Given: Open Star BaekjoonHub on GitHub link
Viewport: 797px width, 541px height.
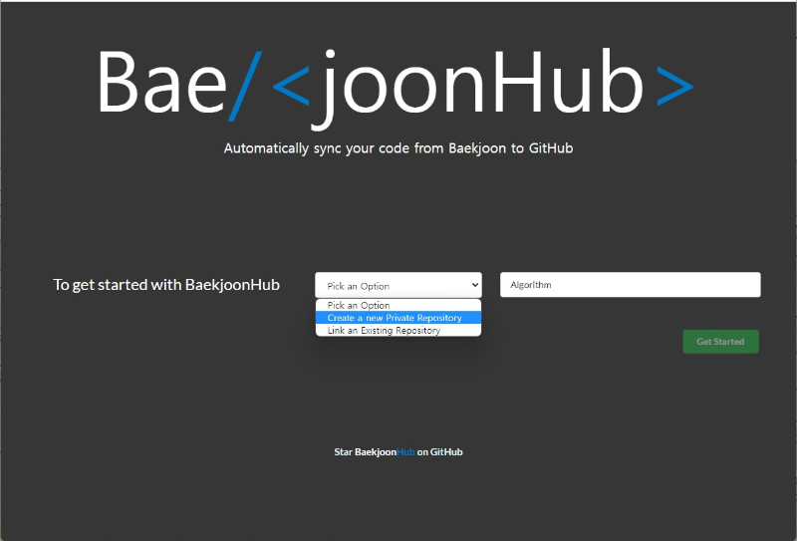Looking at the screenshot, I should (398, 451).
